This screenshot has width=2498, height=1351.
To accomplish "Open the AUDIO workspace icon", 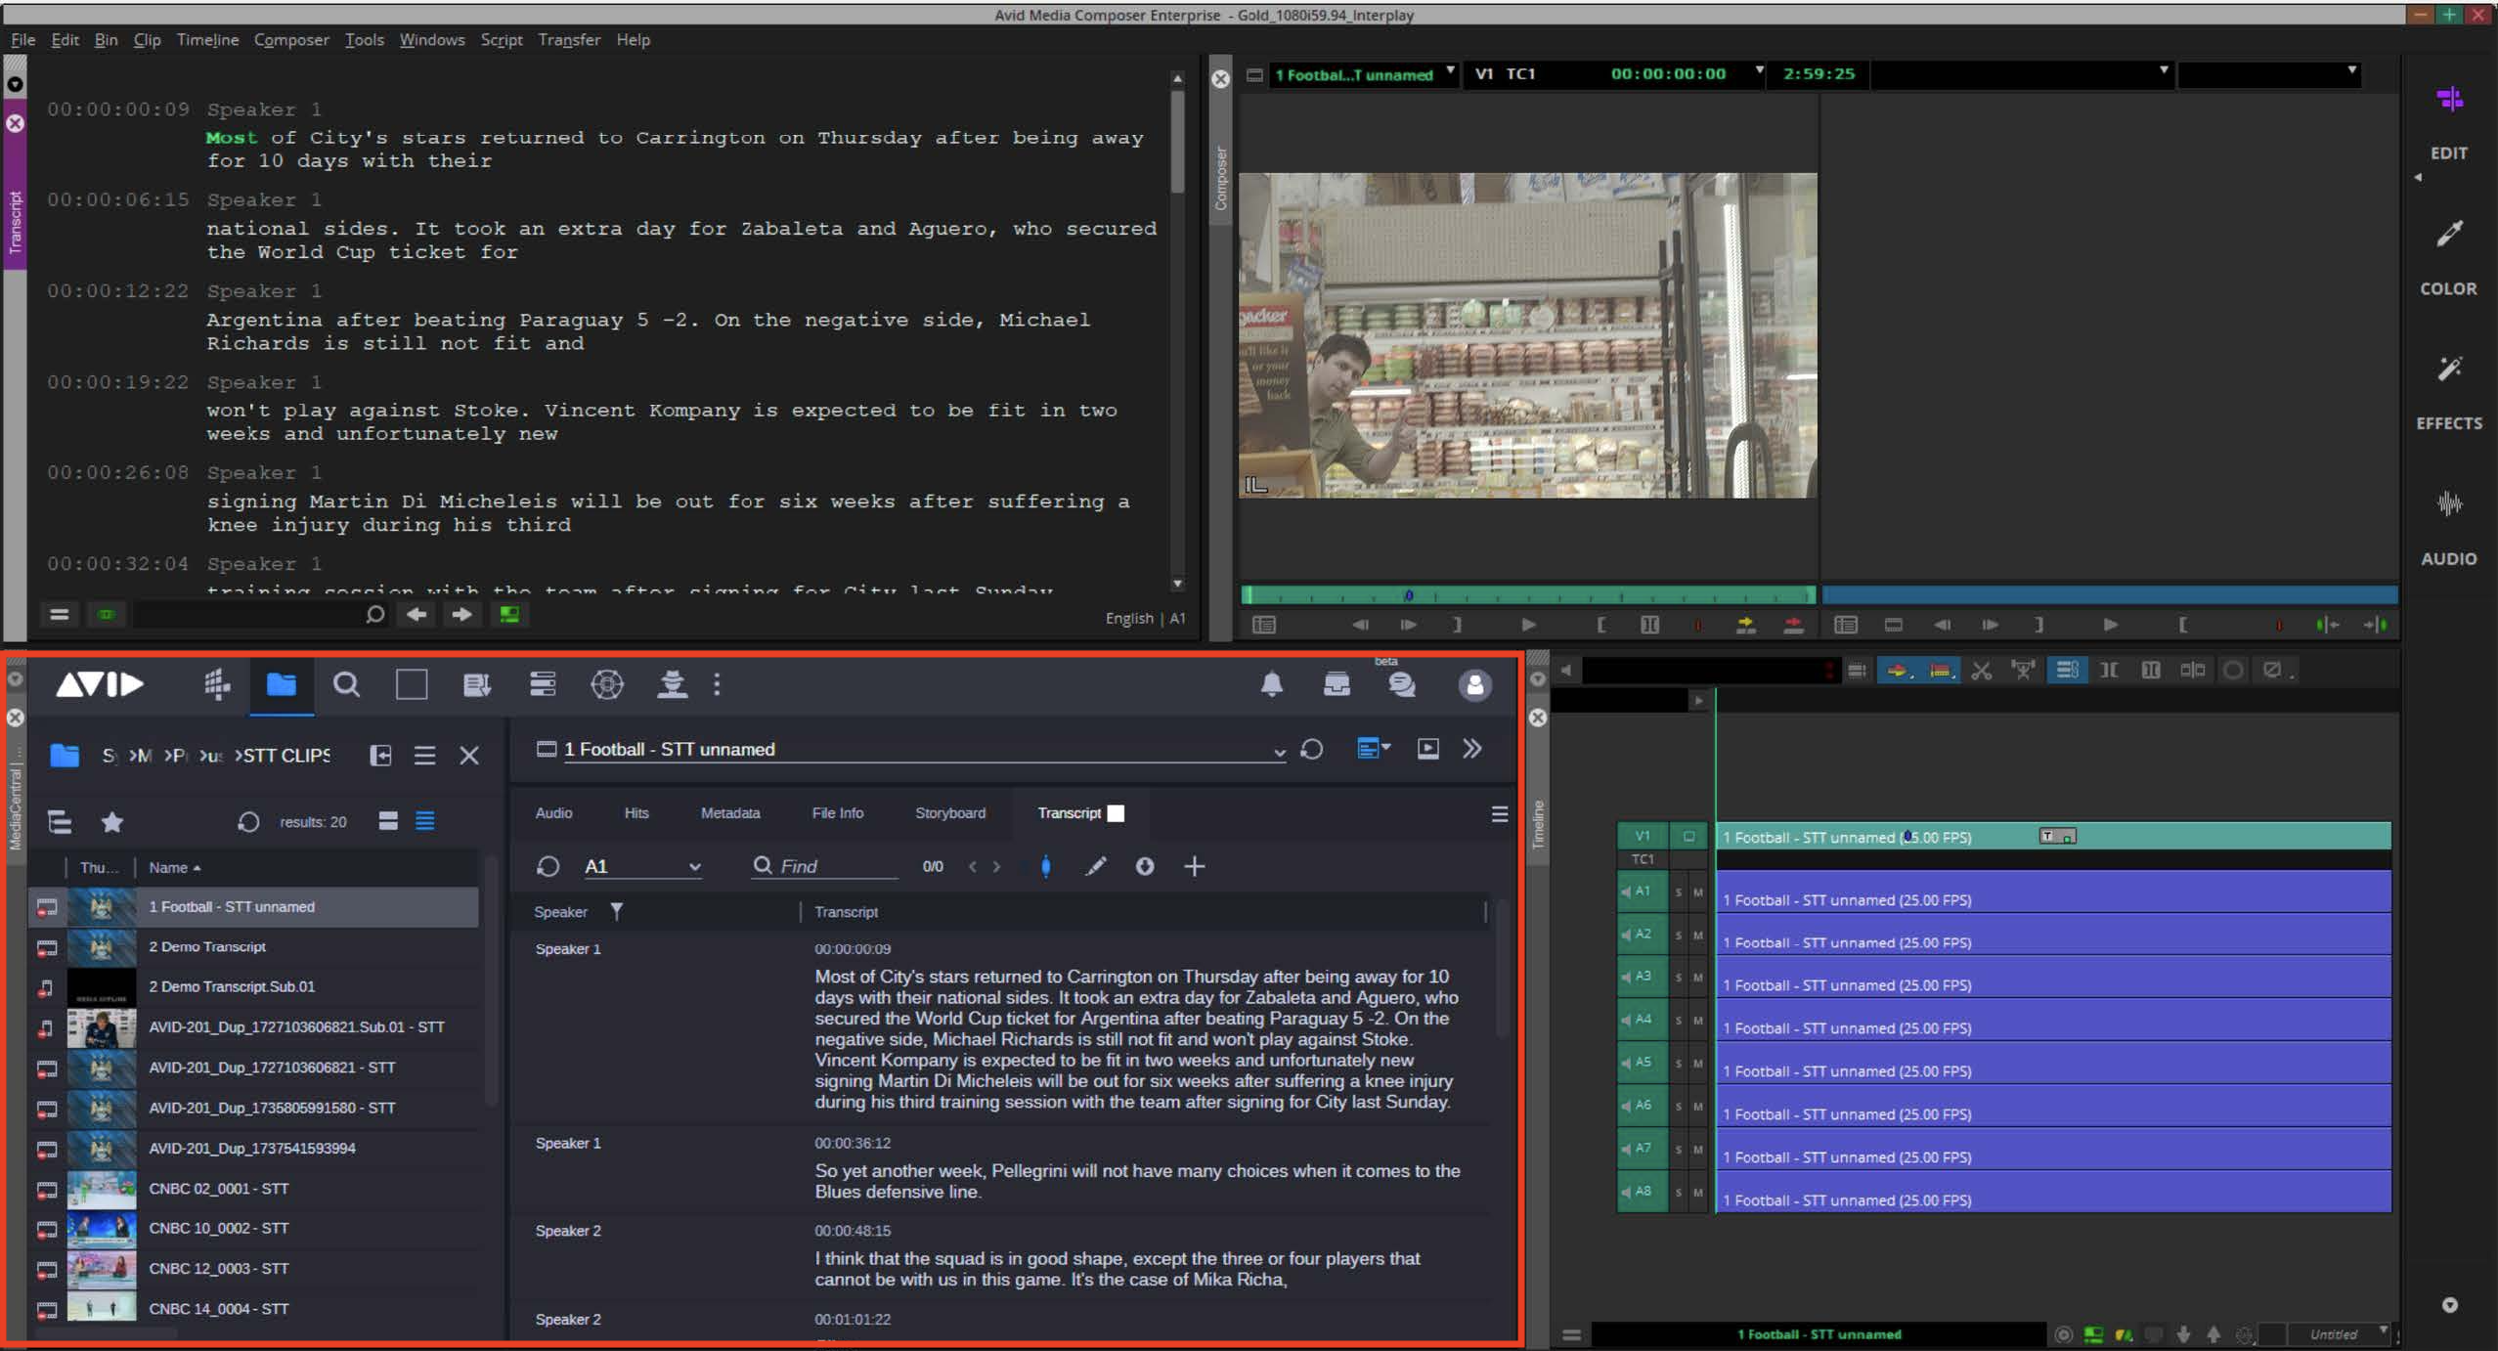I will pyautogui.click(x=2448, y=504).
